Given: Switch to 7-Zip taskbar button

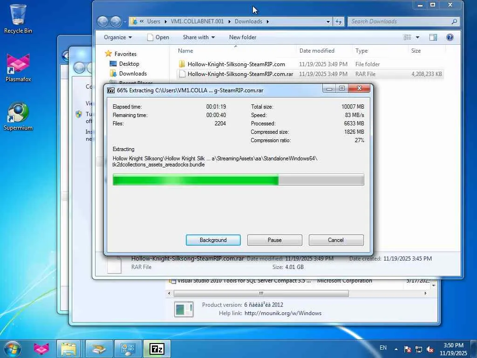Looking at the screenshot, I should click(157, 349).
